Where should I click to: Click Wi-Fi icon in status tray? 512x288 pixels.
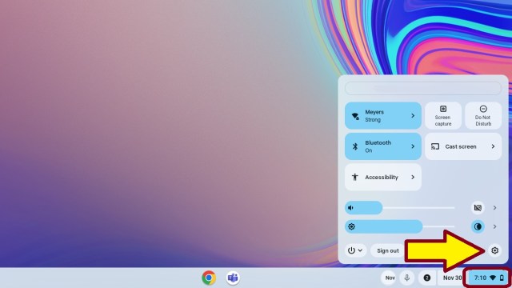493,278
